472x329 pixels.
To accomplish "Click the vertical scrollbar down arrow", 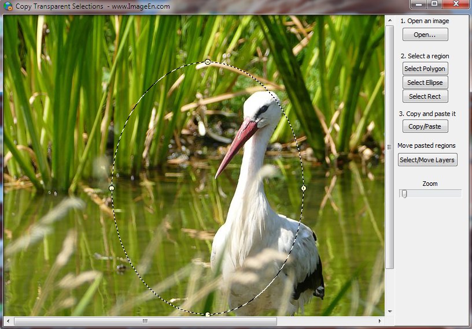I will [390, 312].
